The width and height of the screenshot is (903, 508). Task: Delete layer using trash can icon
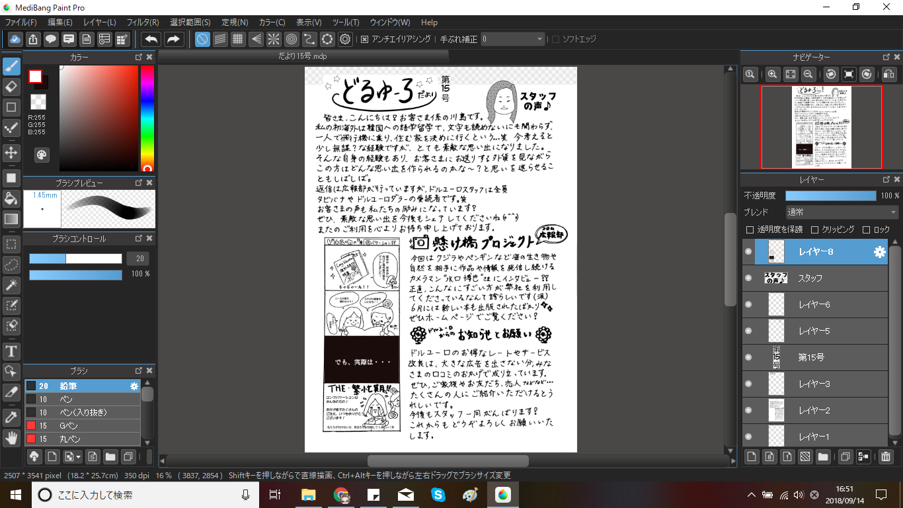pyautogui.click(x=886, y=456)
